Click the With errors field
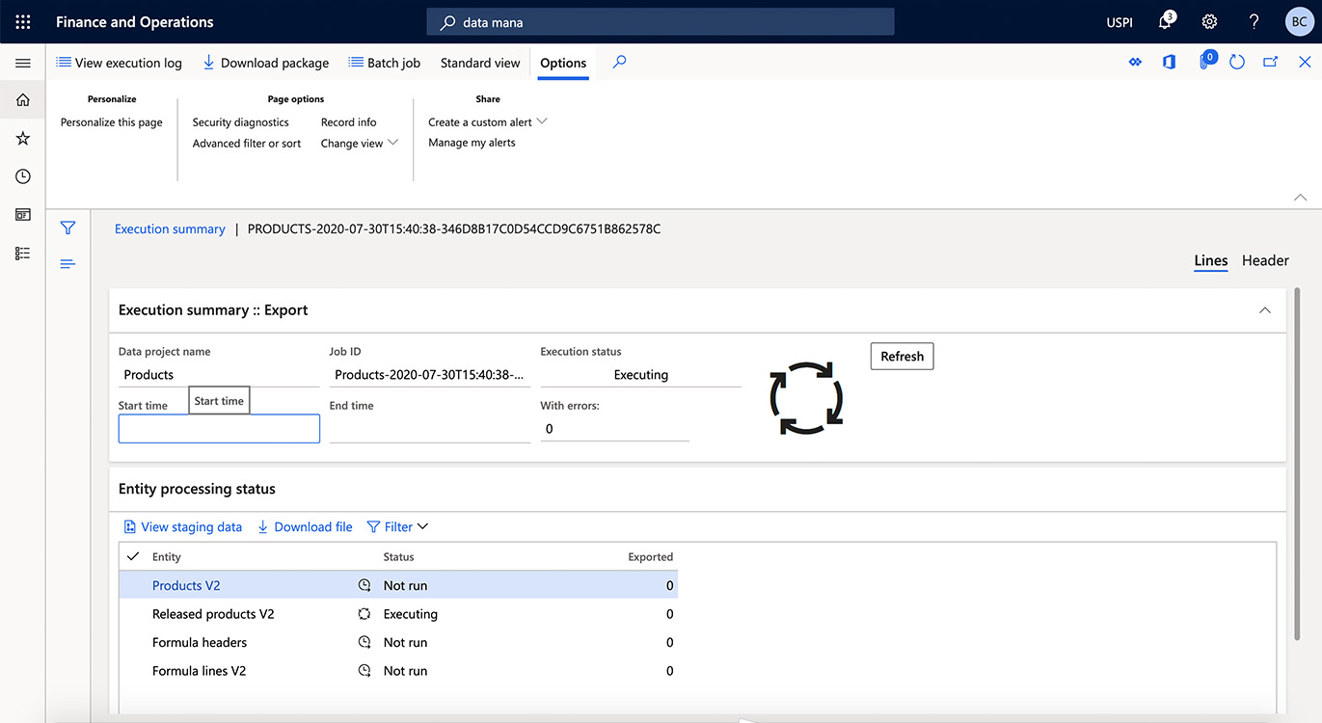Screen dimensions: 1322x723 614,429
